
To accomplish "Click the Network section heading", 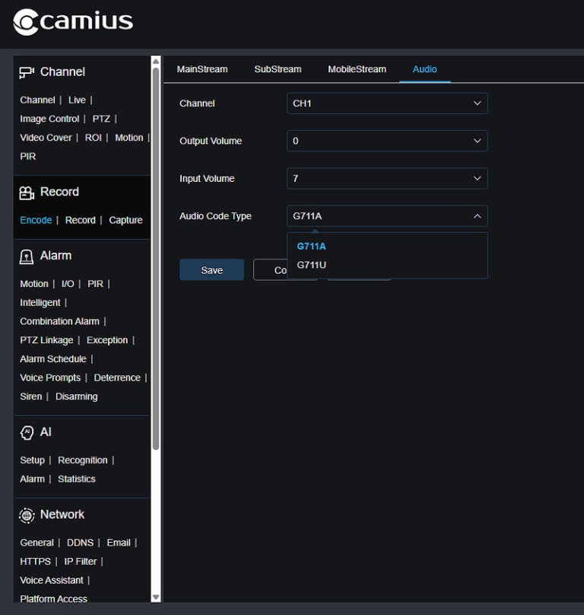I will pos(62,515).
